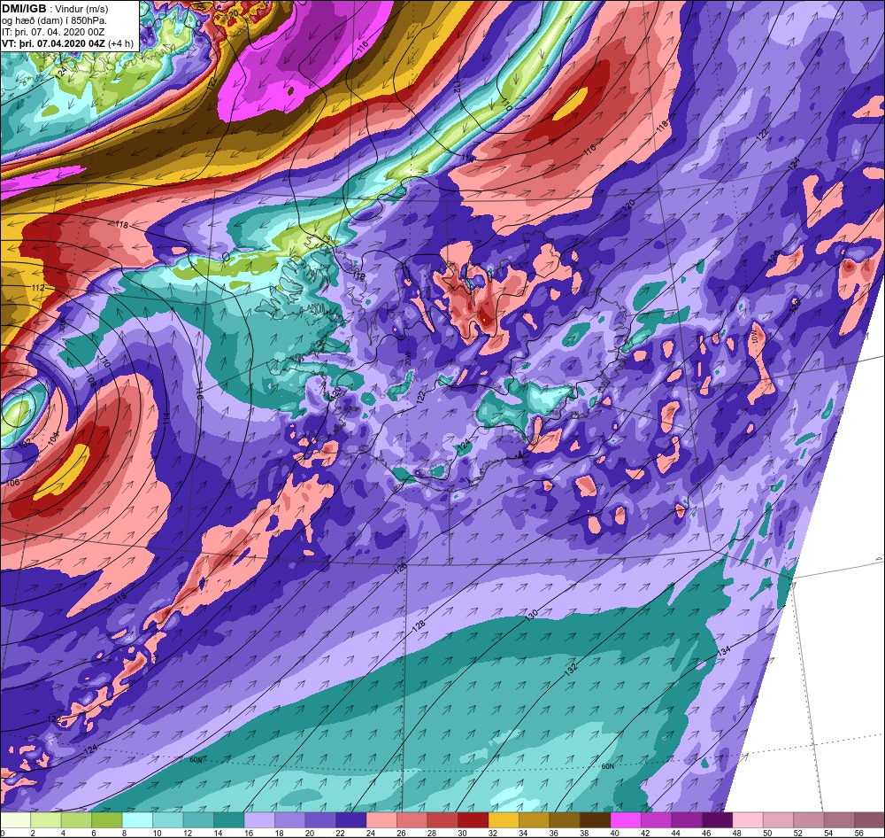Select the dark plum 46–48 legend swatch
Screen dimensions: 885x838
[x=717, y=819]
